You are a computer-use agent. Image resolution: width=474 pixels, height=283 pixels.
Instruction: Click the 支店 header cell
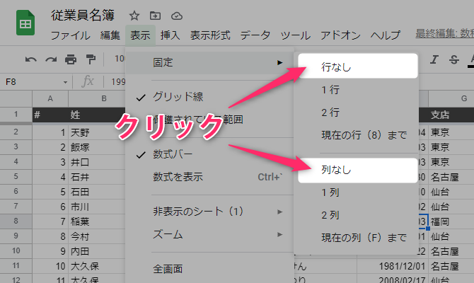[x=451, y=115]
